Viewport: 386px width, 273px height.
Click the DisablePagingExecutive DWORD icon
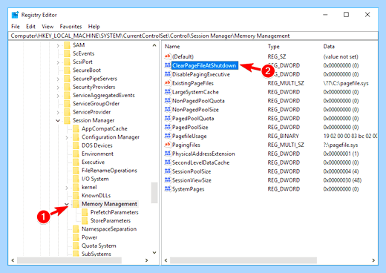168,74
